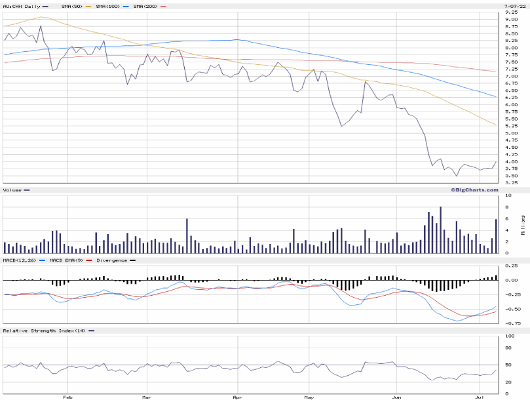Click the AU:CHN Daily legend label
The image size is (530, 402).
pos(21,6)
